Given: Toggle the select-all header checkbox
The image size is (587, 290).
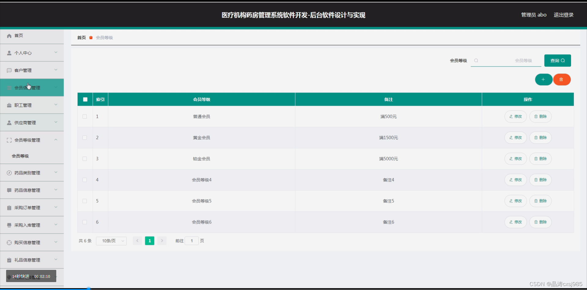Looking at the screenshot, I should pos(85,100).
